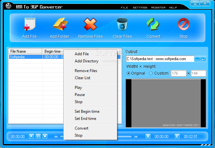Choose Convert in context menu
Viewport: 215px width, 148px height.
tap(91, 128)
